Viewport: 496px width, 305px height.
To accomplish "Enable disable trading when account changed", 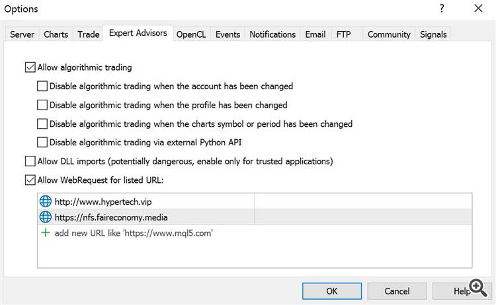I will (x=42, y=86).
